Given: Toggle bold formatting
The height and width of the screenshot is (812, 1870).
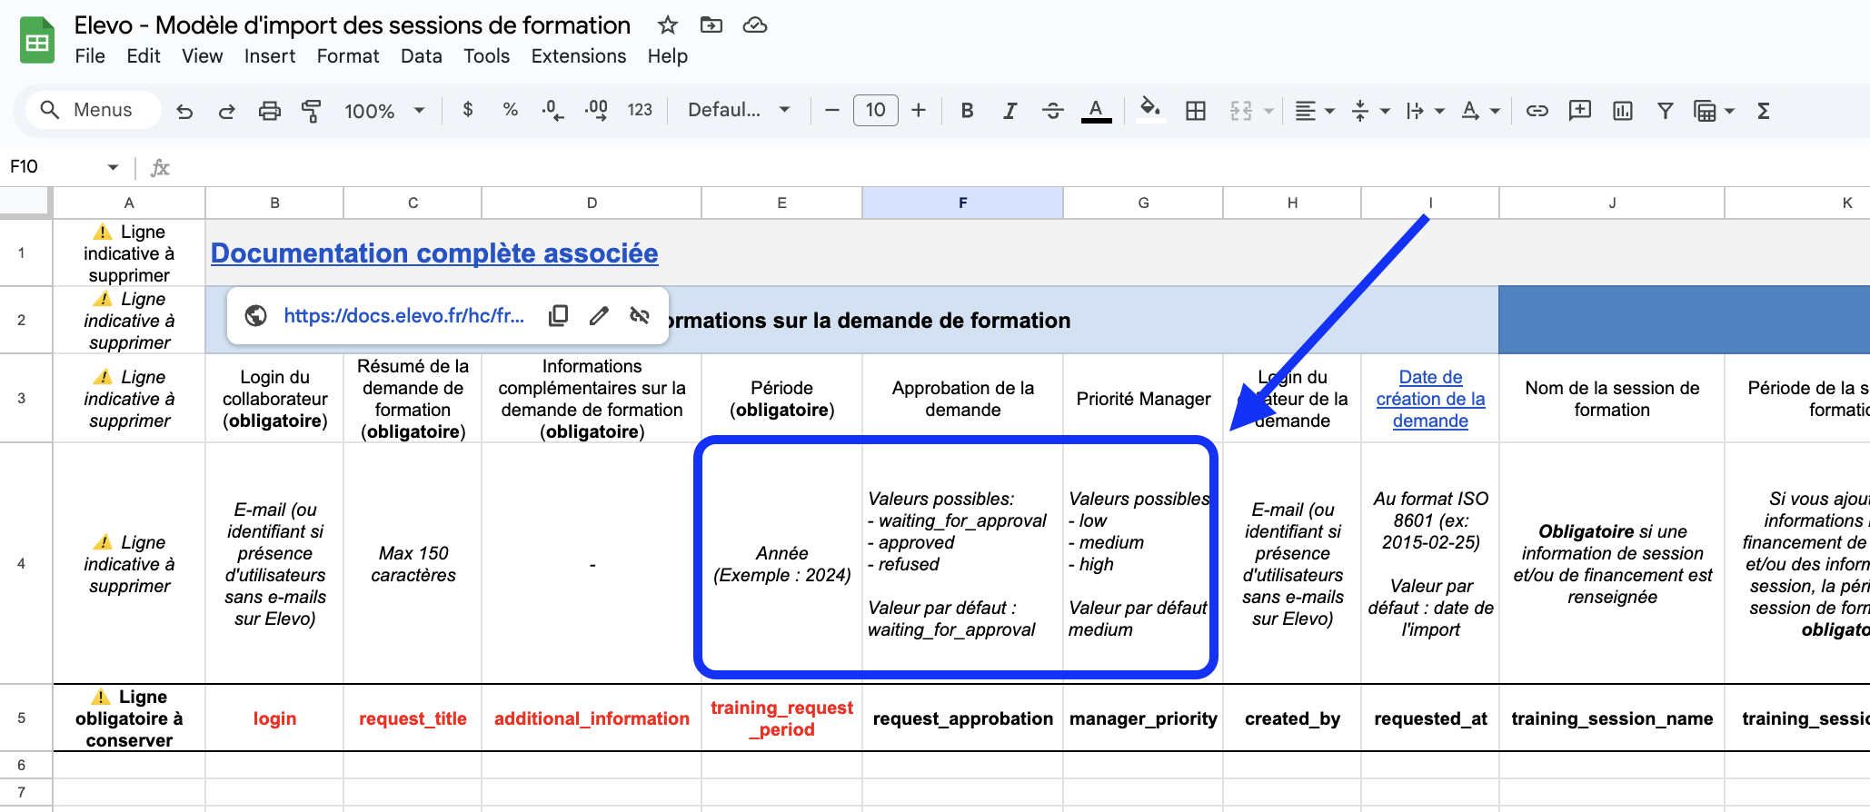Looking at the screenshot, I should point(967,111).
